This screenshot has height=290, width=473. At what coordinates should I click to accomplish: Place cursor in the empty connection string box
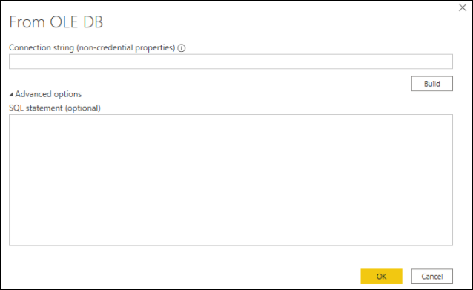pyautogui.click(x=231, y=62)
